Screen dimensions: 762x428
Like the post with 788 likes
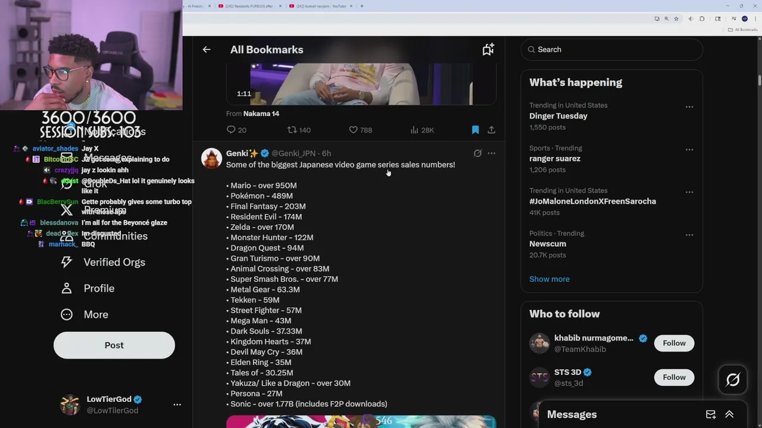(360, 130)
